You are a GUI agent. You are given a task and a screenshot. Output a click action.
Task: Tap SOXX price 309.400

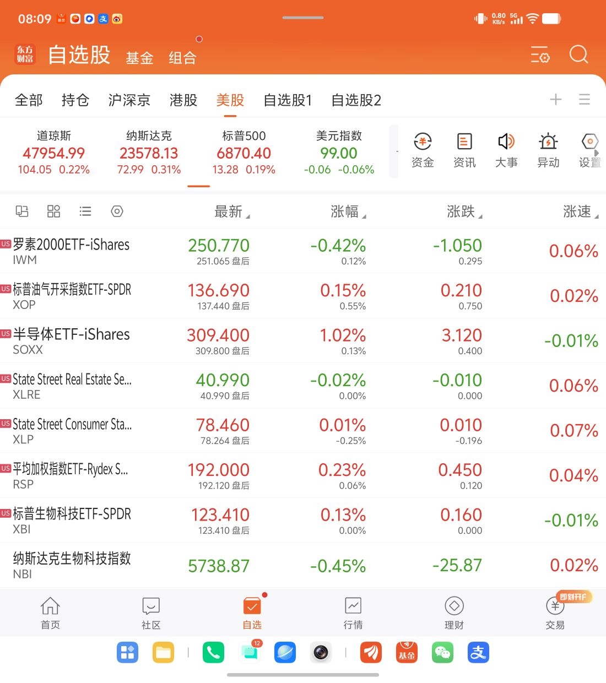tap(218, 335)
